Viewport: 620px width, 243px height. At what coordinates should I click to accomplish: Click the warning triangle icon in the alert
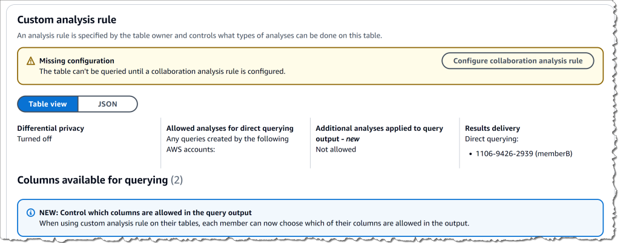(x=30, y=61)
